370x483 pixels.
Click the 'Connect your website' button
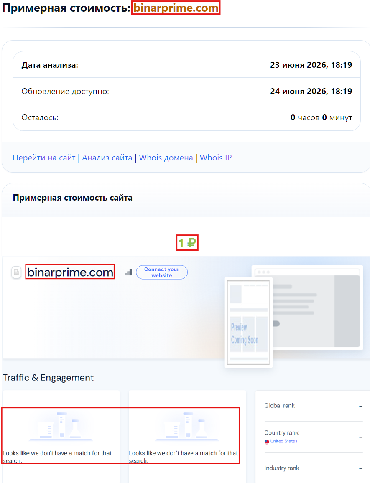[162, 272]
